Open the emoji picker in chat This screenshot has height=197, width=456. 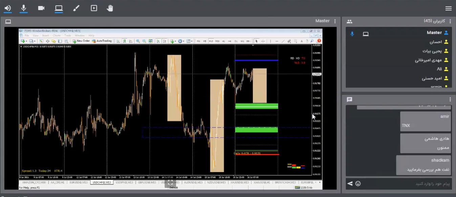click(x=358, y=184)
